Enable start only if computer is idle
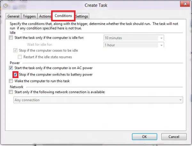The height and width of the screenshot is (146, 192). (11, 37)
